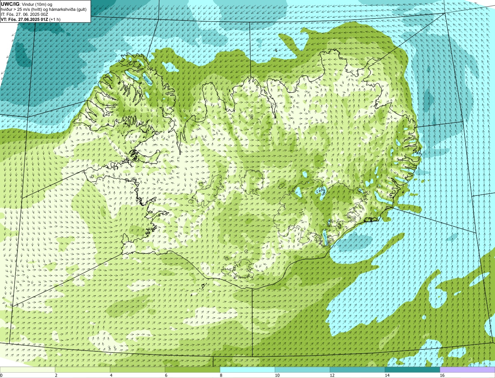495x378 pixels.
Task: Click the 'VT: Fös. 27.06.2025 01Z' line
Action: [x=24, y=19]
